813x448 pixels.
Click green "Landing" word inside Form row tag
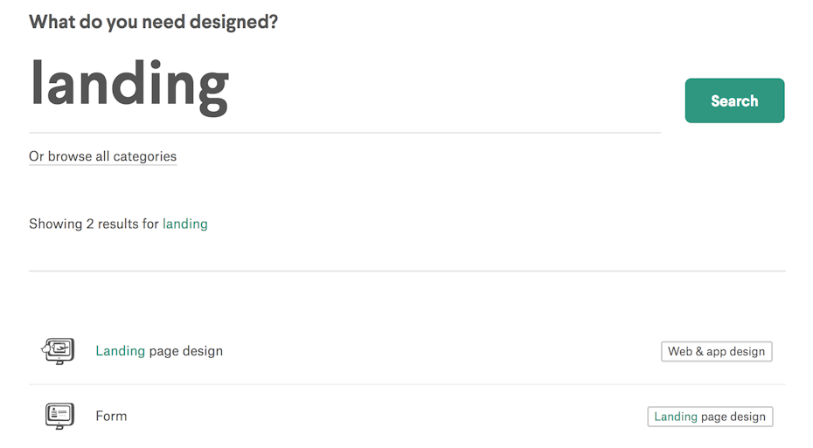click(x=676, y=417)
